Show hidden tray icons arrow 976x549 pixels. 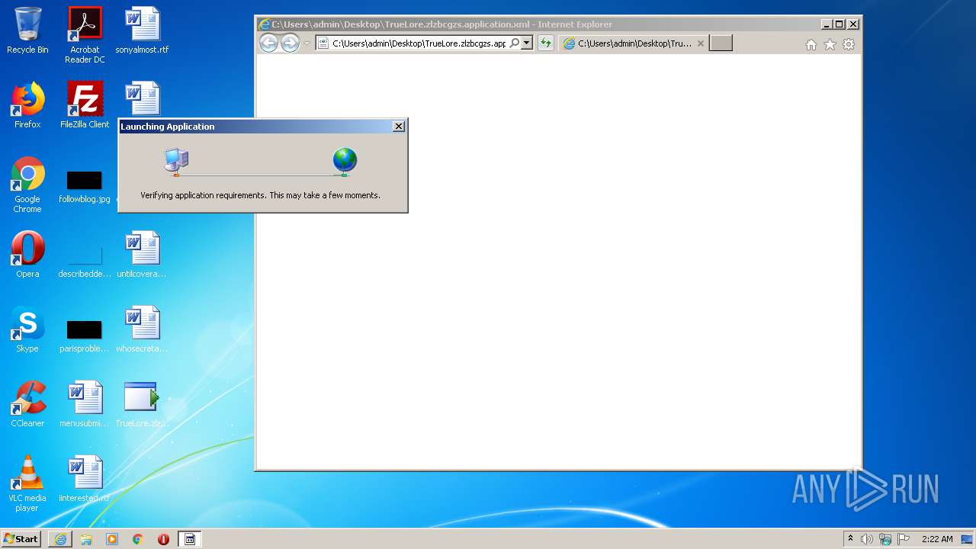coord(851,539)
